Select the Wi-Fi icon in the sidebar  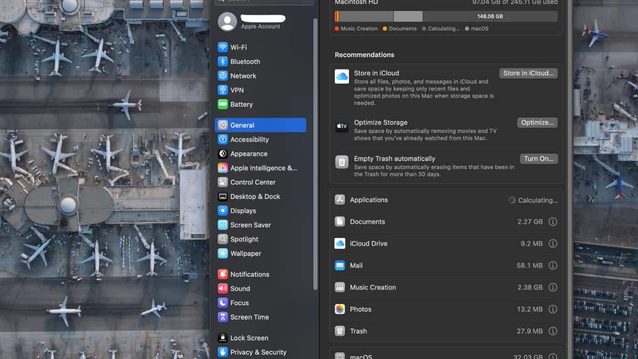223,47
